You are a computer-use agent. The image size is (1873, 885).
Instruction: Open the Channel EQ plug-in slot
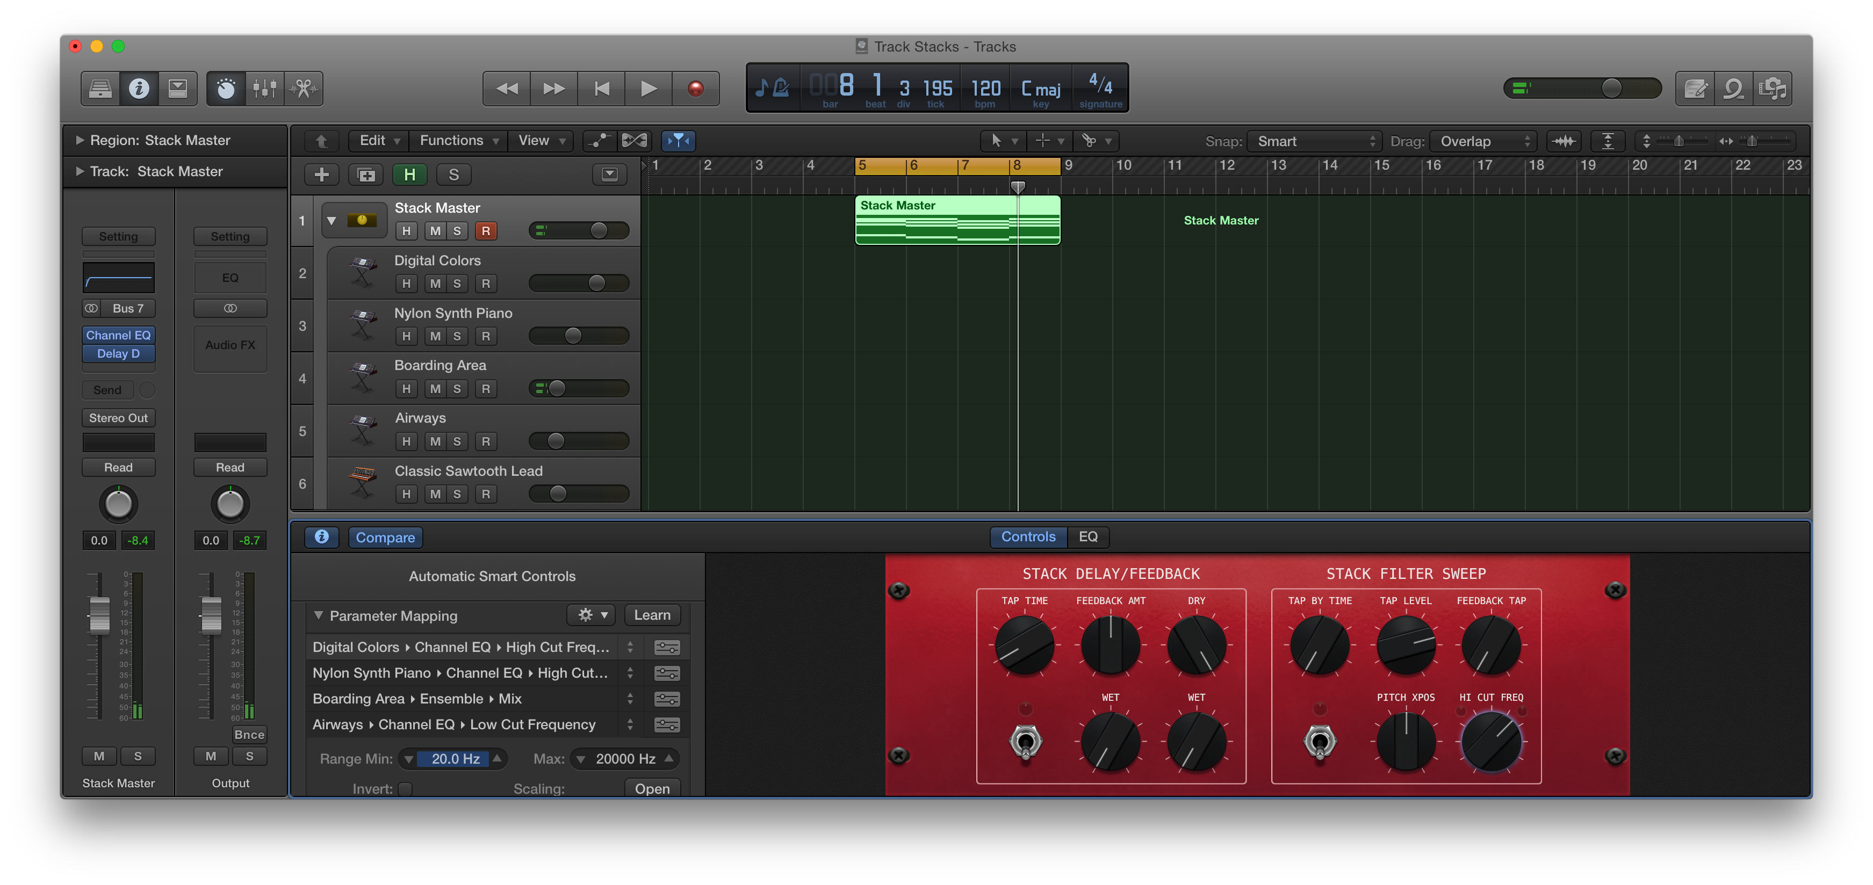[x=119, y=335]
